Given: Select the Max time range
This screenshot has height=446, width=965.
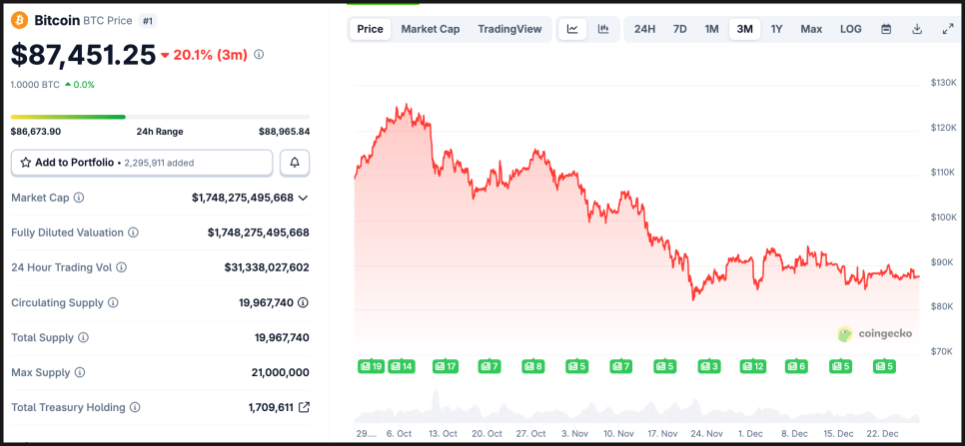Looking at the screenshot, I should click(811, 29).
